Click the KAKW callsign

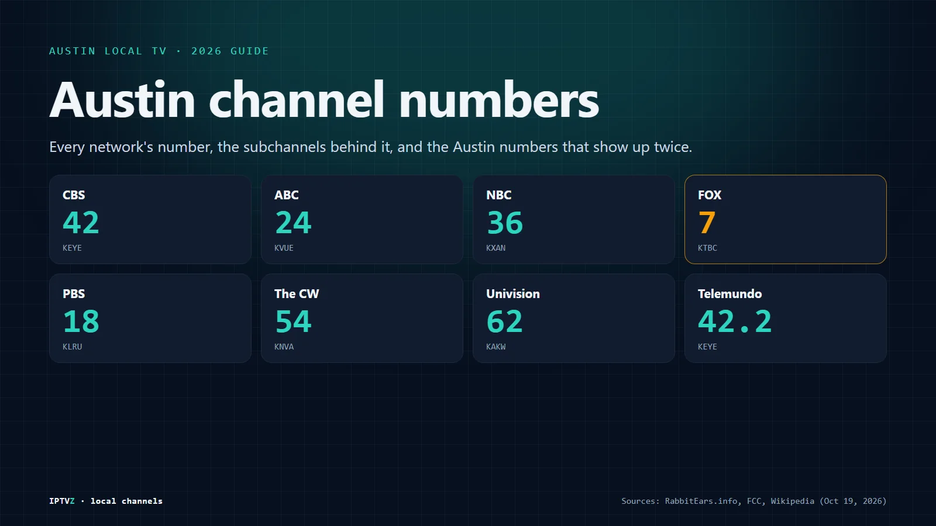pos(495,347)
